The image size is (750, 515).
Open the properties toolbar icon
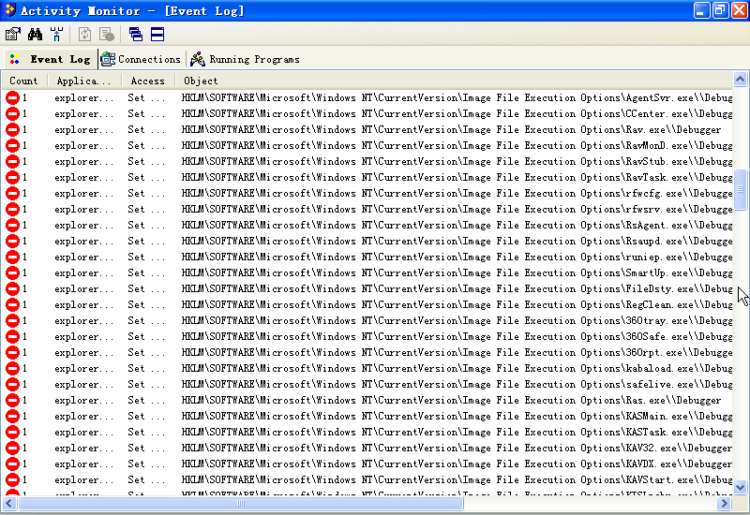[x=13, y=34]
